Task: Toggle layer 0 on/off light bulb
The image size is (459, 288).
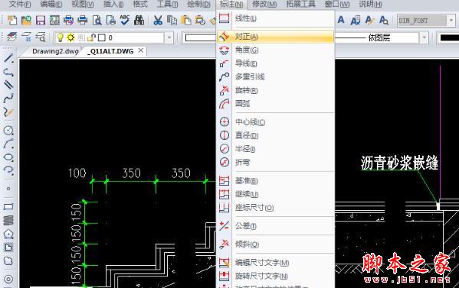Action: pos(60,37)
